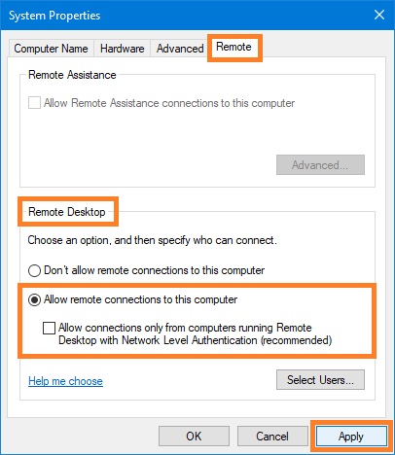Click the Advanced... button under Remote Assistance

[x=320, y=165]
